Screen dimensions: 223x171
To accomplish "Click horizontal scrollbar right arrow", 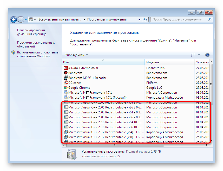I will [207, 145].
